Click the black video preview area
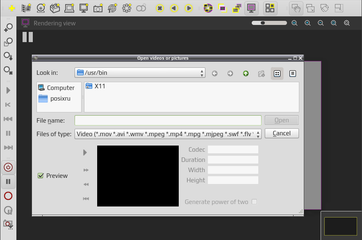 click(138, 176)
